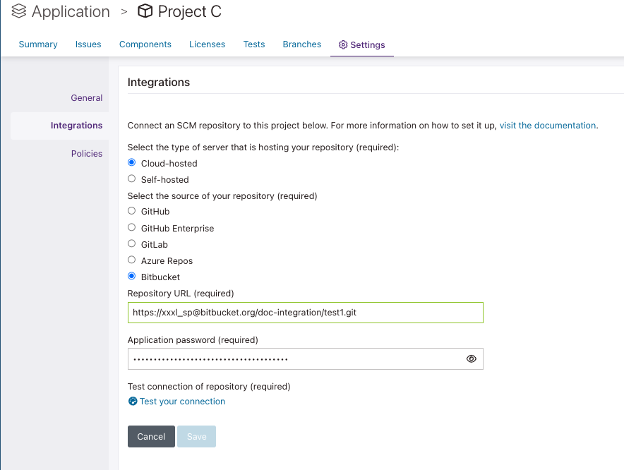Choose GitHub as repository source
This screenshot has height=470, width=624.
pos(132,211)
